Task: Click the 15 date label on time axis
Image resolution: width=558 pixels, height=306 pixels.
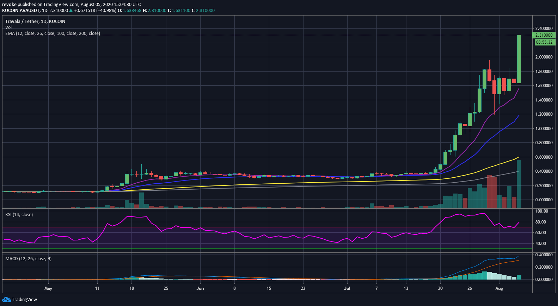Action: (269, 288)
